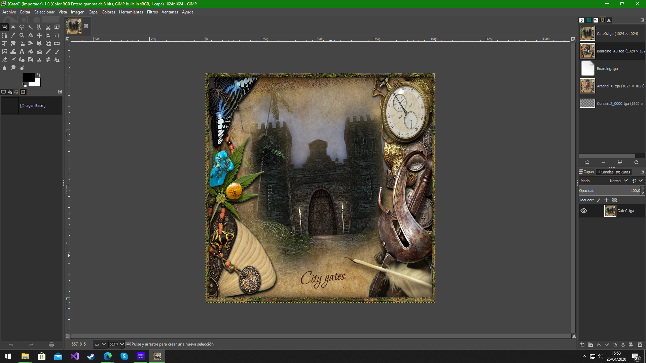The height and width of the screenshot is (363, 646).
Task: Select the Zoom magnifier tool
Action: point(22,35)
